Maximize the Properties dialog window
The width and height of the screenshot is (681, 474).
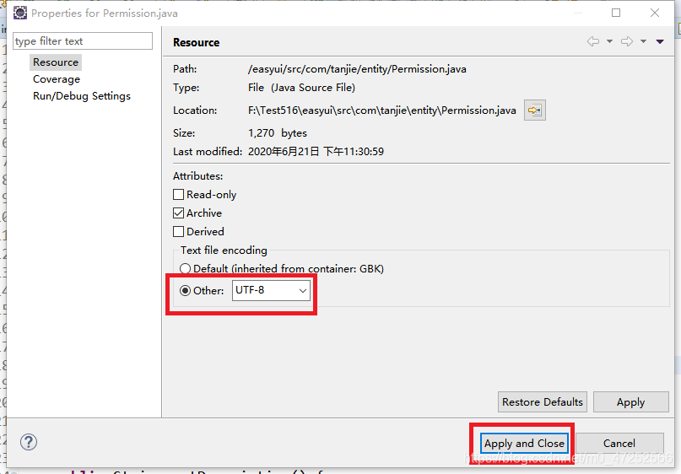click(x=616, y=13)
